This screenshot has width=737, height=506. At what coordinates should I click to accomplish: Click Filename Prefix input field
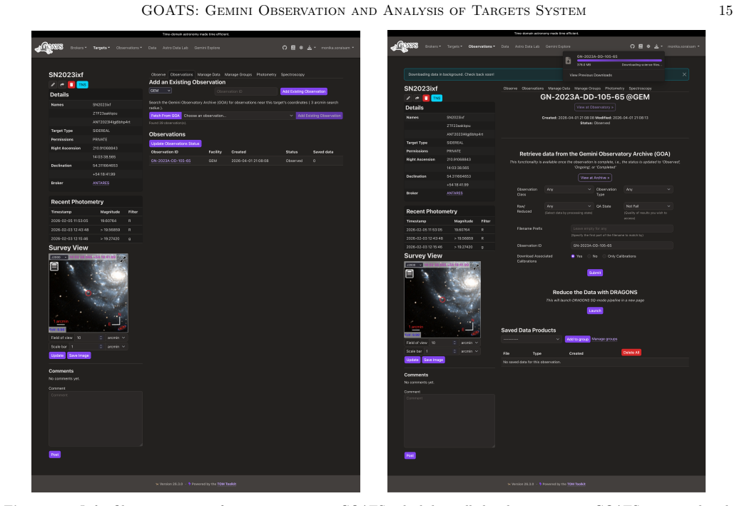(x=622, y=228)
